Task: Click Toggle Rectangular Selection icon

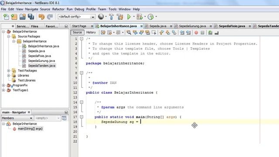Action: [x=154, y=32]
